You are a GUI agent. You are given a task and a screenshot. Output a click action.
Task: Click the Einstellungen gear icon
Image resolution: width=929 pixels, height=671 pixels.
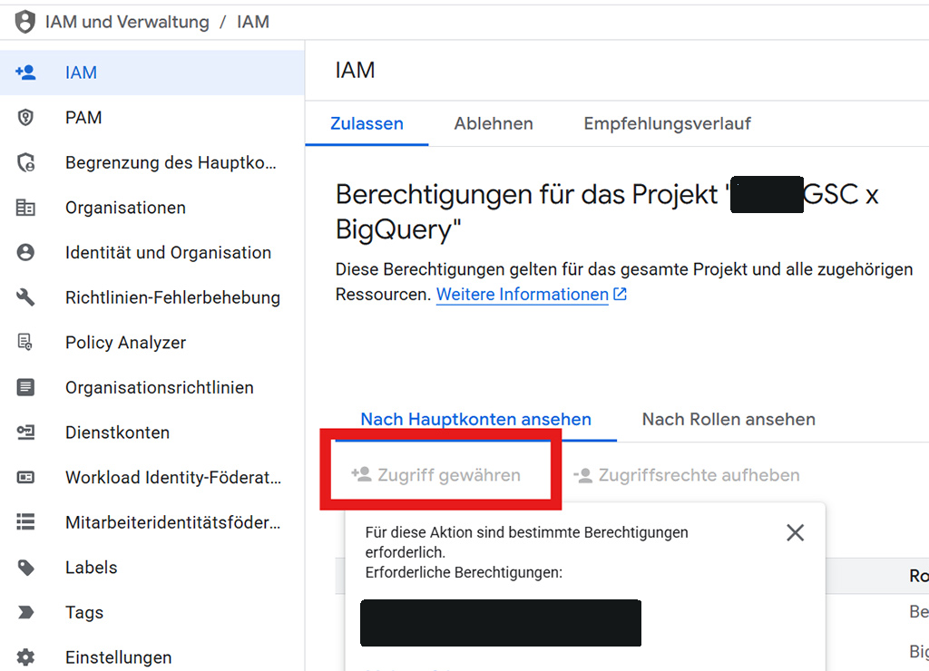[25, 656]
